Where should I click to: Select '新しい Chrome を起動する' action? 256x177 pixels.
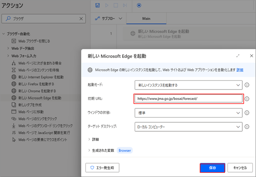point(34,91)
